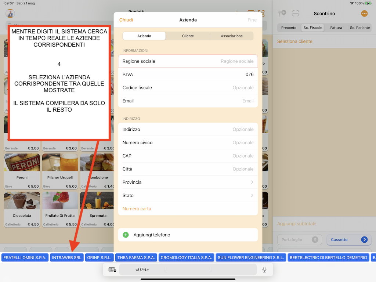The image size is (376, 282).
Task: Select the Spremuta product tile
Action: (x=97, y=209)
